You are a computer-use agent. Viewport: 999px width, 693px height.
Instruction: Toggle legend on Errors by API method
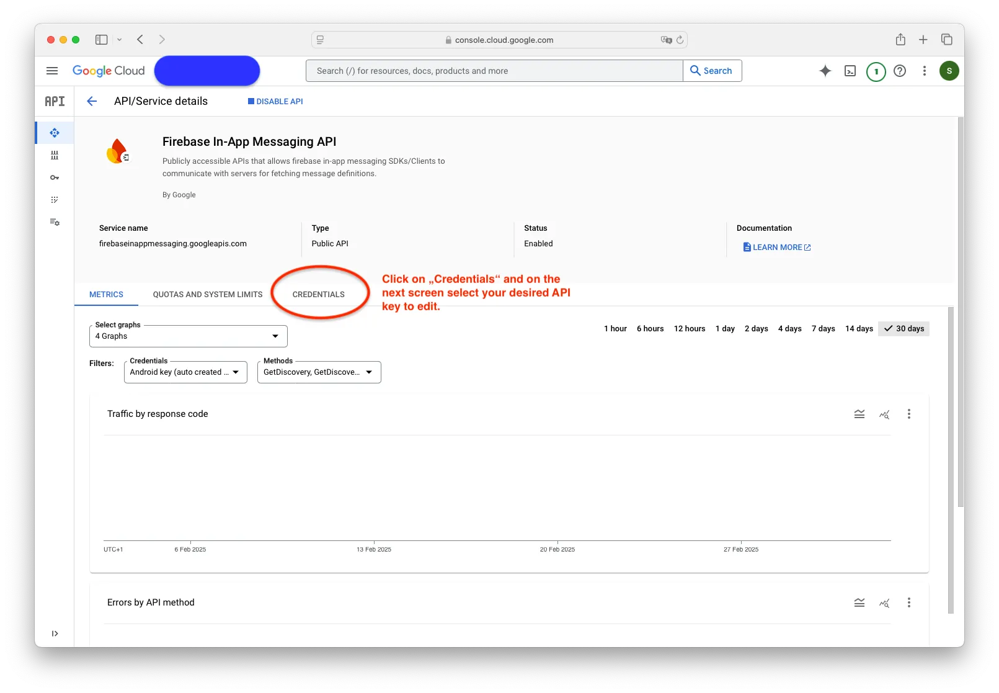859,602
